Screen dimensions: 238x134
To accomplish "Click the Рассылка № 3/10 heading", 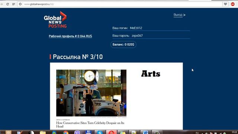I will pyautogui.click(x=78, y=57).
